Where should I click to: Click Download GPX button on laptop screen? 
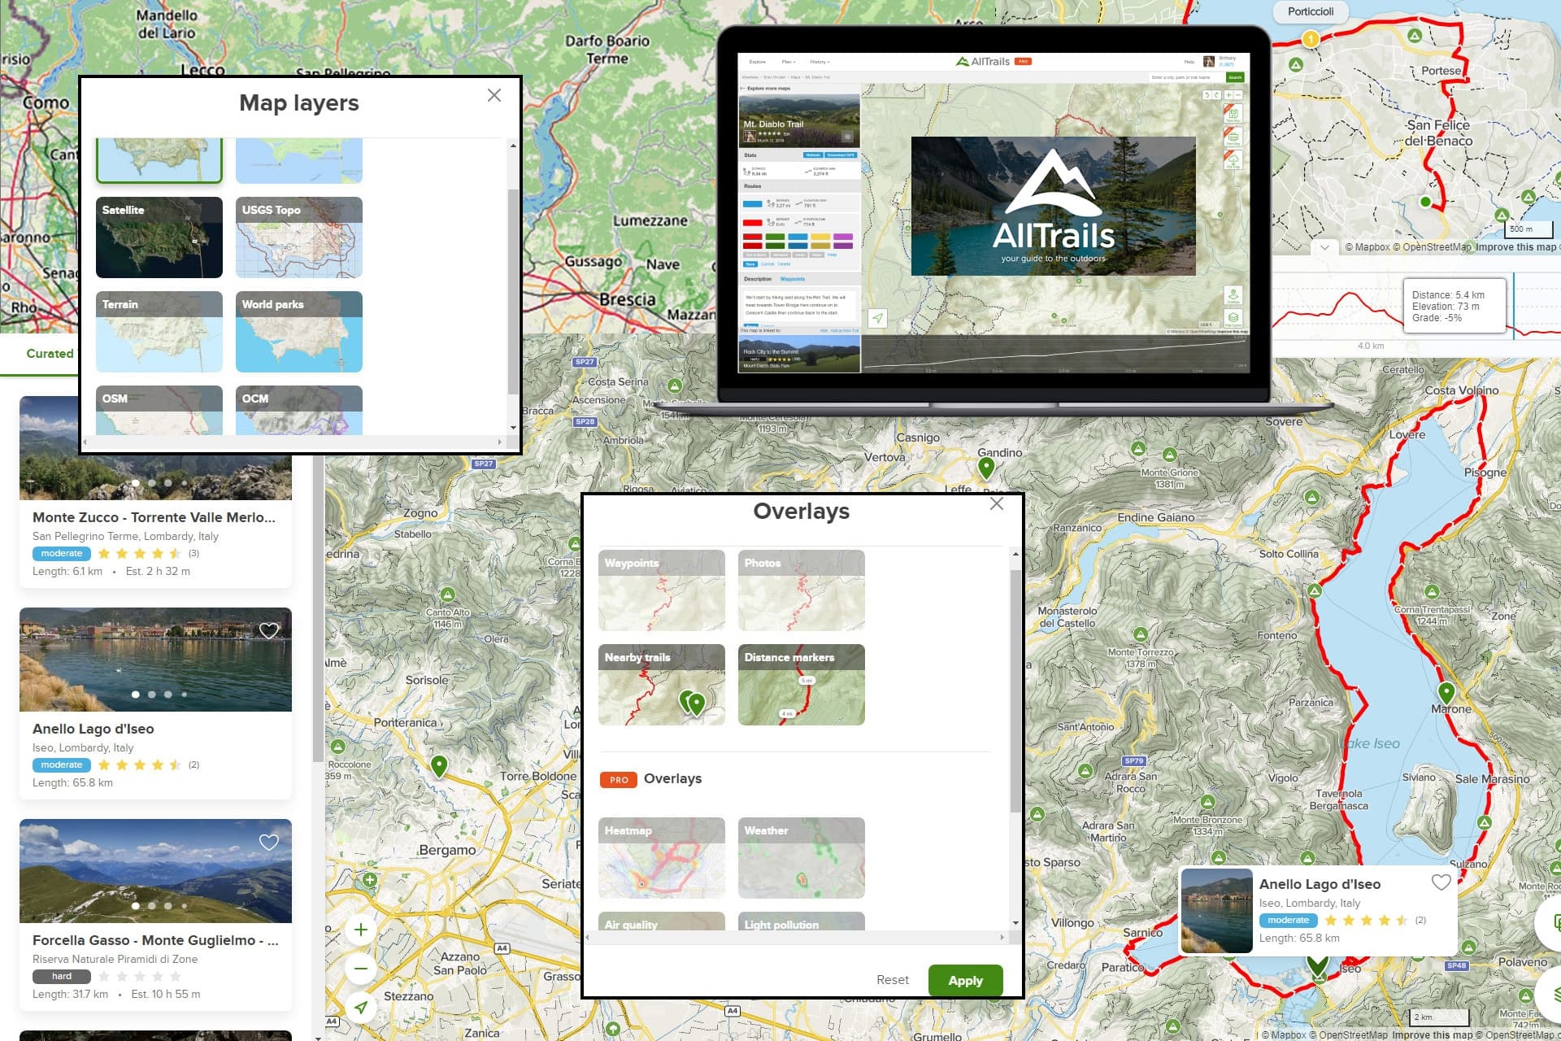tap(841, 155)
